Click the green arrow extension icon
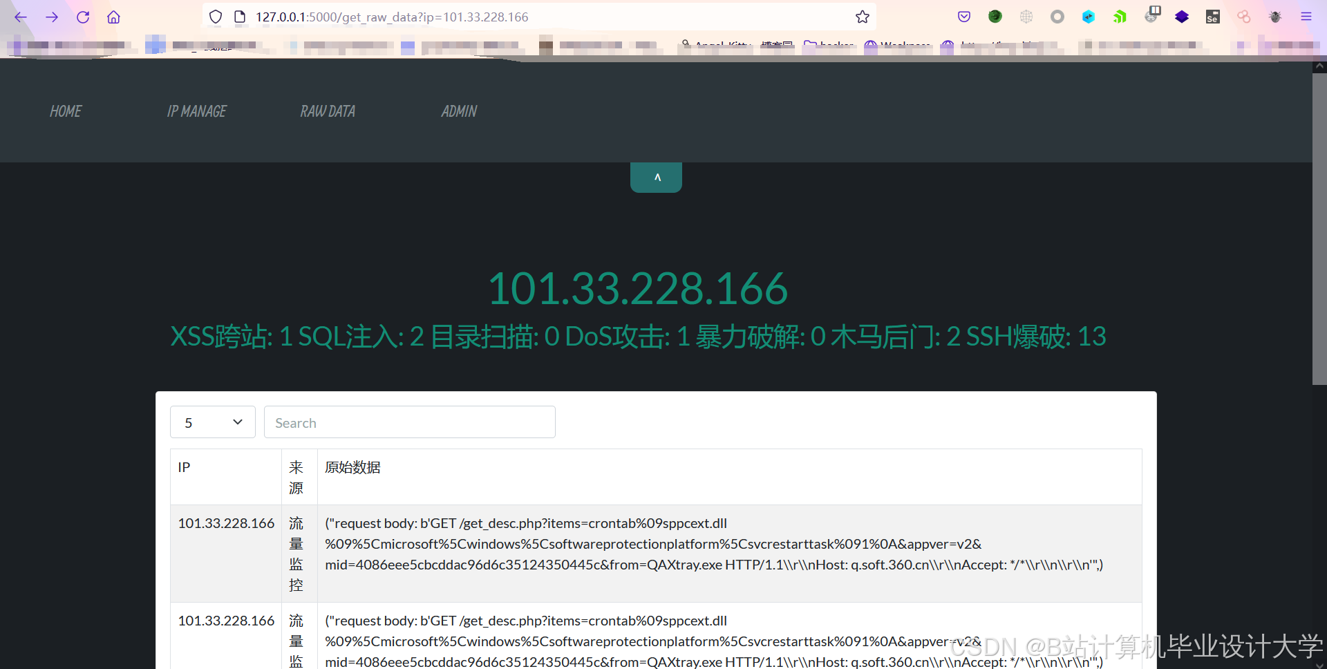Image resolution: width=1327 pixels, height=669 pixels. click(1120, 17)
